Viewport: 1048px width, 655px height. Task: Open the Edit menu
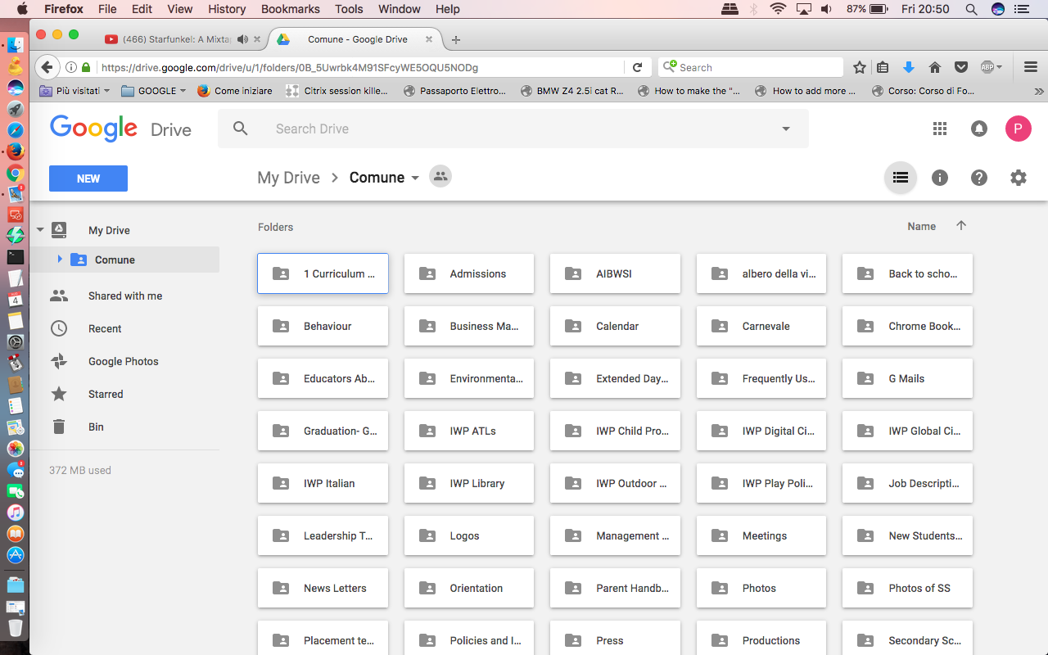(142, 9)
